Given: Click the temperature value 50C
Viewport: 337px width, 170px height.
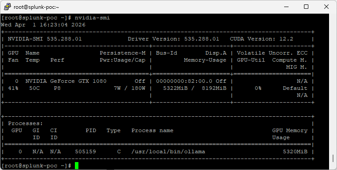Looking at the screenshot, I should [34, 88].
